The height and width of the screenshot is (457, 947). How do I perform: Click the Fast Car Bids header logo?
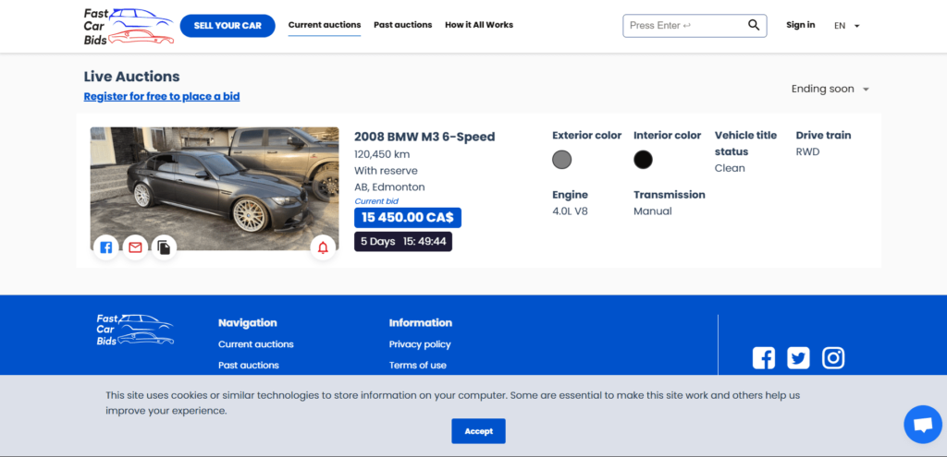click(129, 27)
